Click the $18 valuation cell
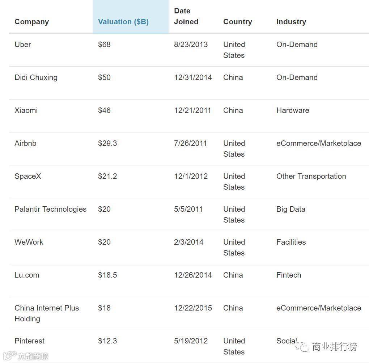369x363 pixels. [x=104, y=308]
